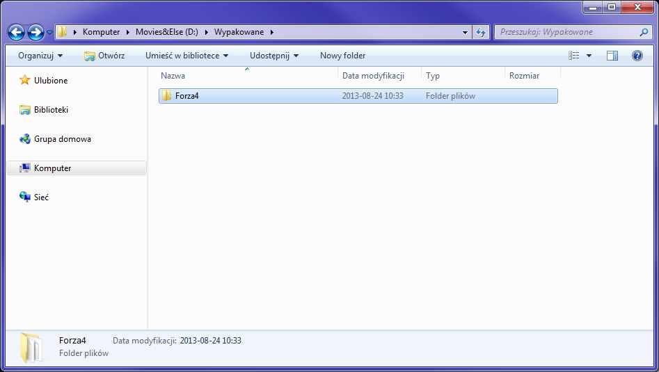Click modification date value in details pane
Viewport: 659px width, 372px height.
(211, 341)
